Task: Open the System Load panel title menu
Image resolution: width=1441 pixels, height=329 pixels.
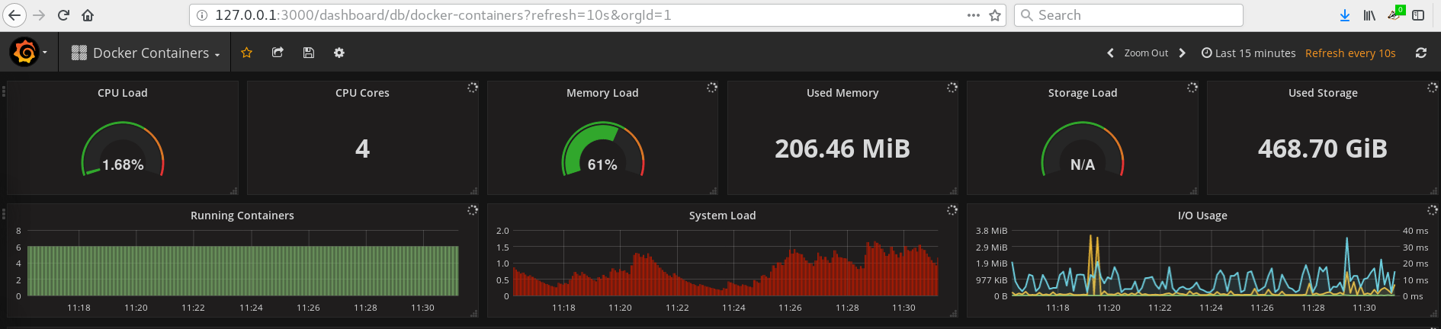Action: tap(722, 216)
